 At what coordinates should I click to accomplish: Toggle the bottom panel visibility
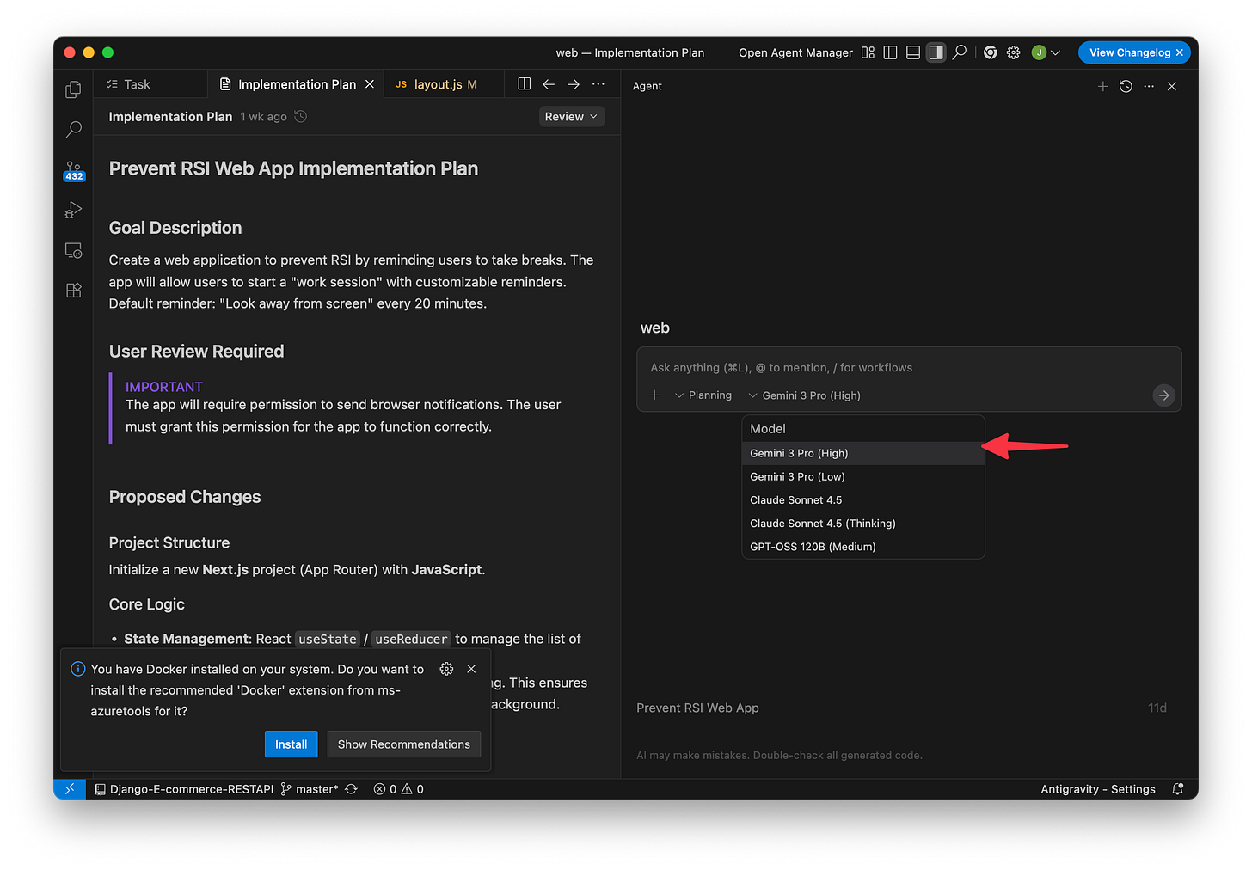913,52
